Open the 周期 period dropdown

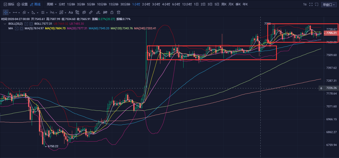[51, 4]
